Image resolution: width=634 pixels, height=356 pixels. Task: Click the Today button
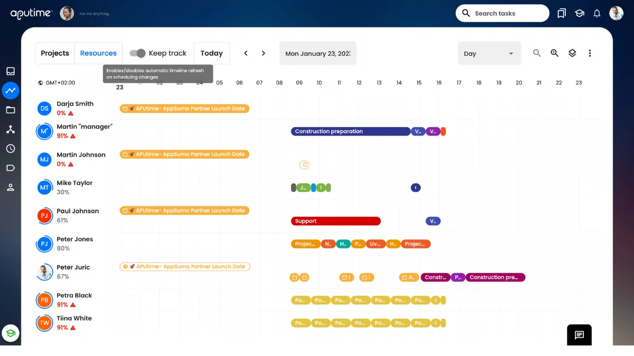212,53
